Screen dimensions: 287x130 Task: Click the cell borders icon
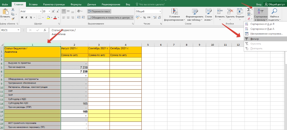tap(39, 18)
